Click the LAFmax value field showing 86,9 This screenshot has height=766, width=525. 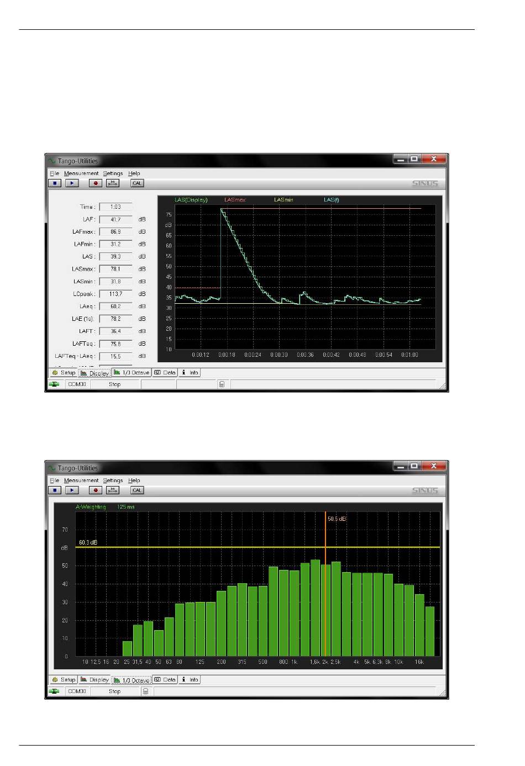pos(116,232)
